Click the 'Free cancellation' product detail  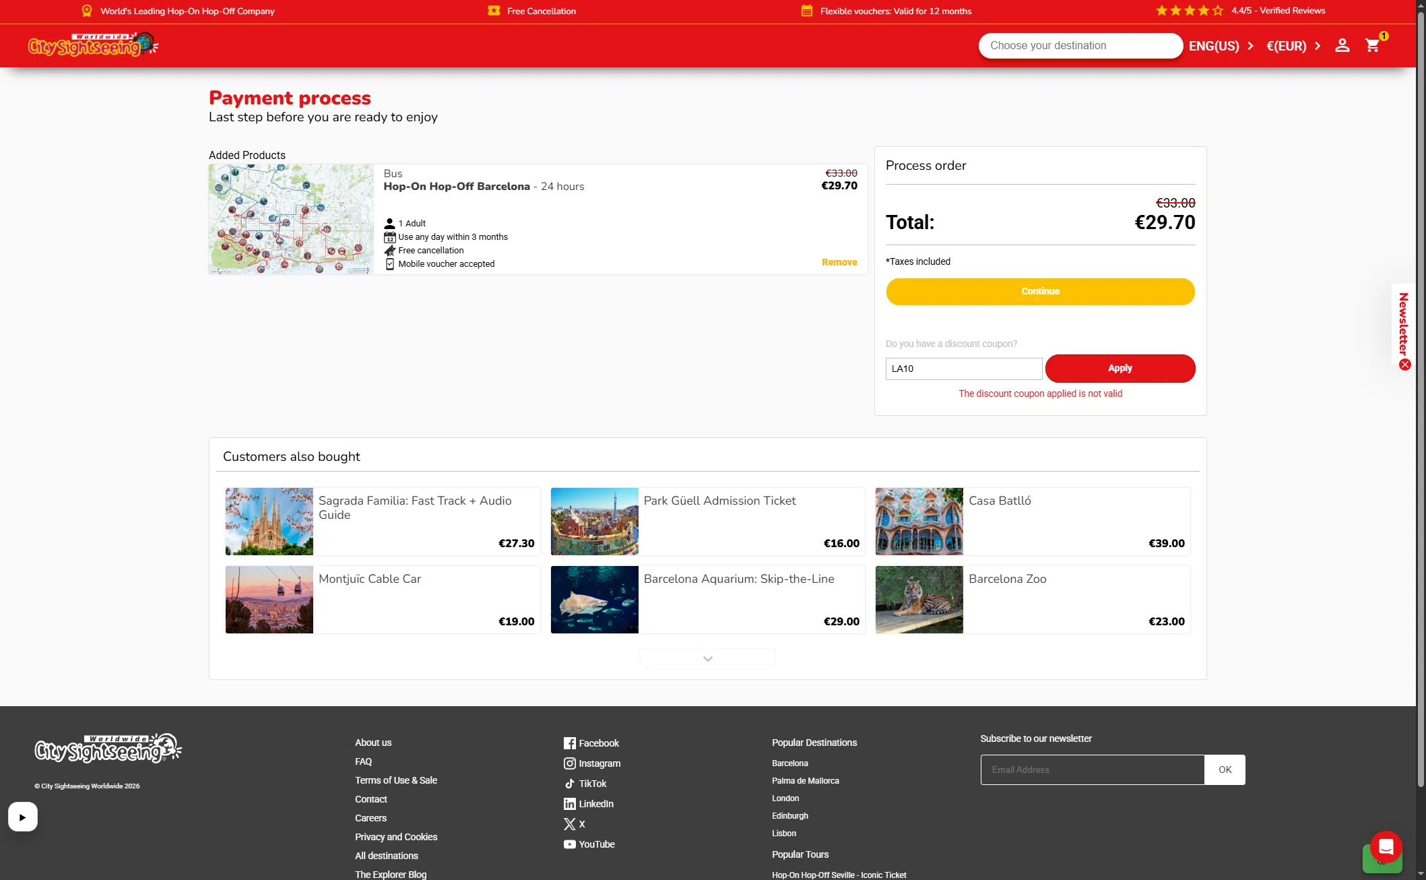(430, 251)
